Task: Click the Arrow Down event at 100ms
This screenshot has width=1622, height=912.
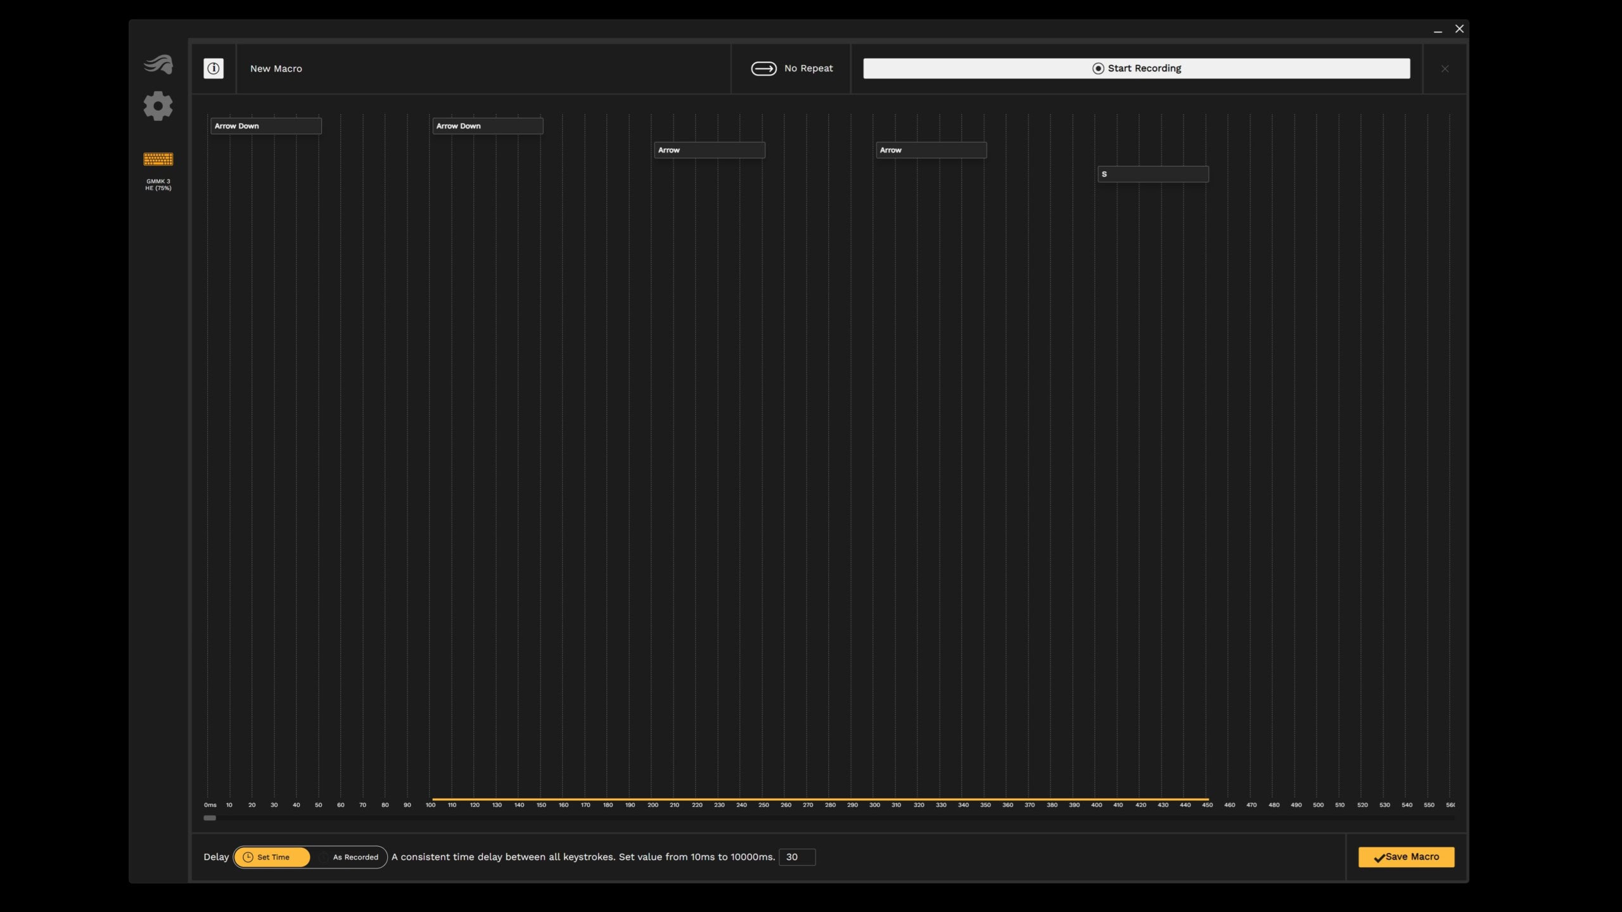Action: tap(487, 126)
